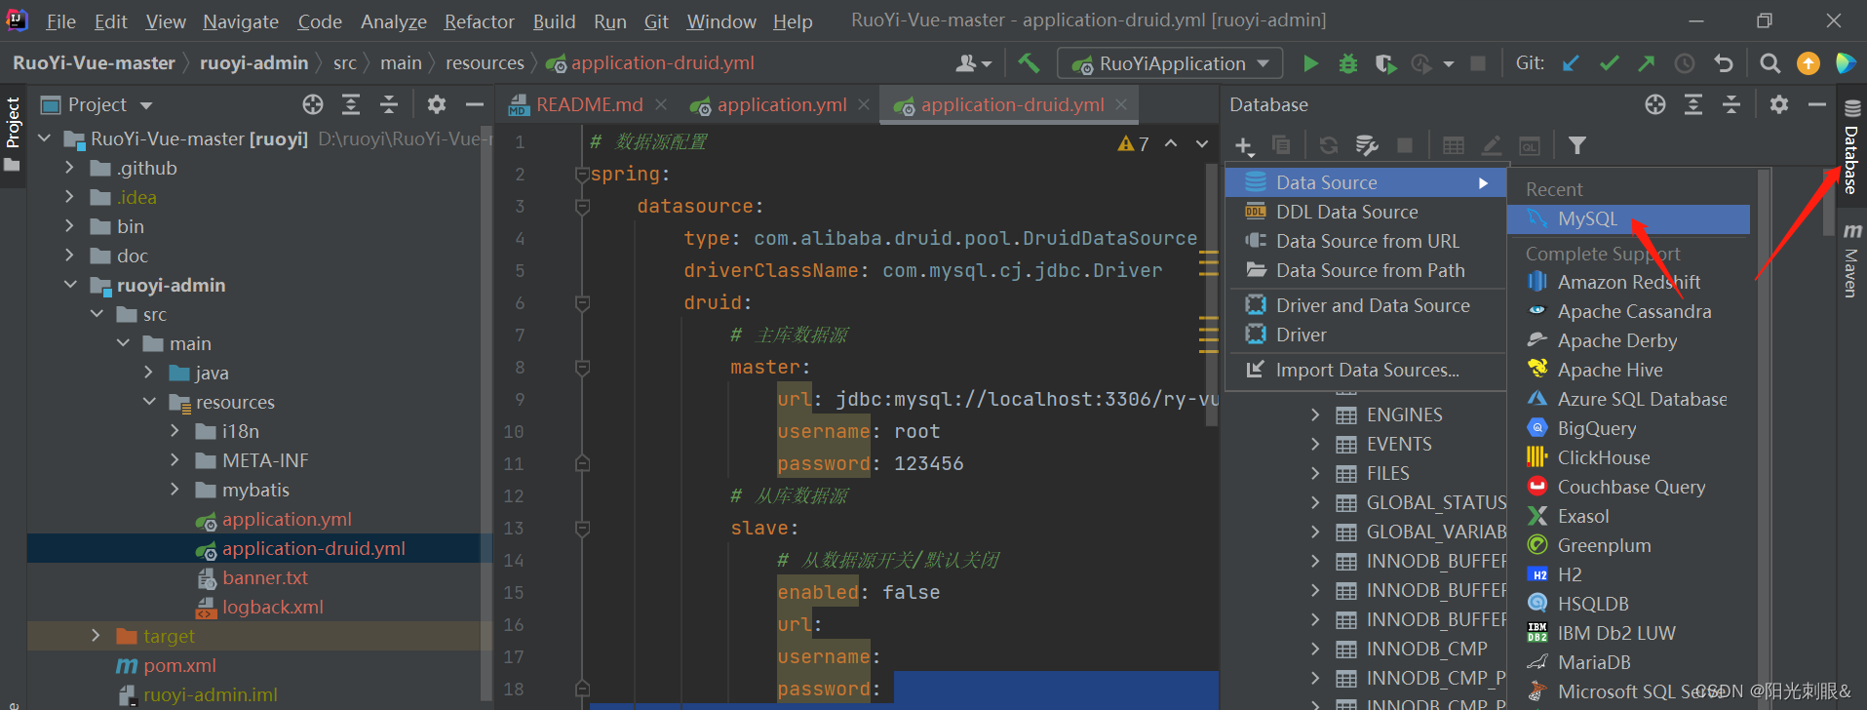Open Database table view icon
Viewport: 1867px width, 710px height.
pos(1453,145)
